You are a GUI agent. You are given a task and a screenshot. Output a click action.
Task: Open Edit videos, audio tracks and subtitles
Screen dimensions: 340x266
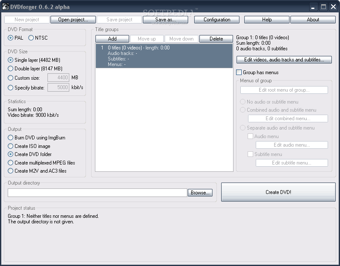pyautogui.click(x=284, y=60)
